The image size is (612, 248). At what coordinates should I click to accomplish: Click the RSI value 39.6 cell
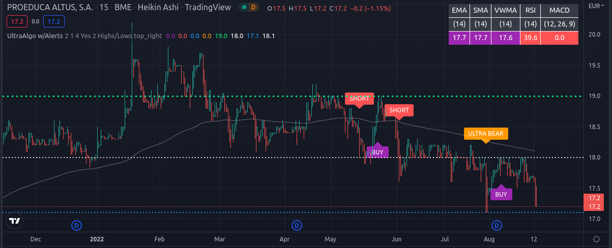point(531,38)
